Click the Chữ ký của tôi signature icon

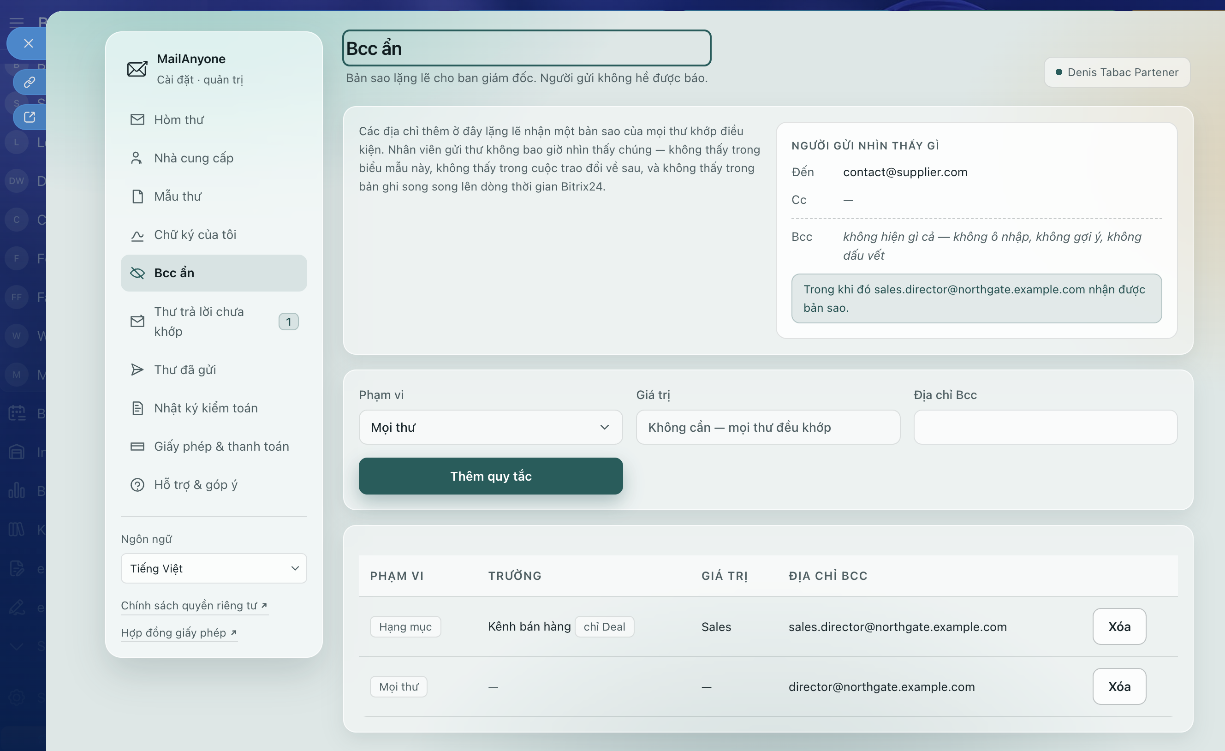(137, 235)
